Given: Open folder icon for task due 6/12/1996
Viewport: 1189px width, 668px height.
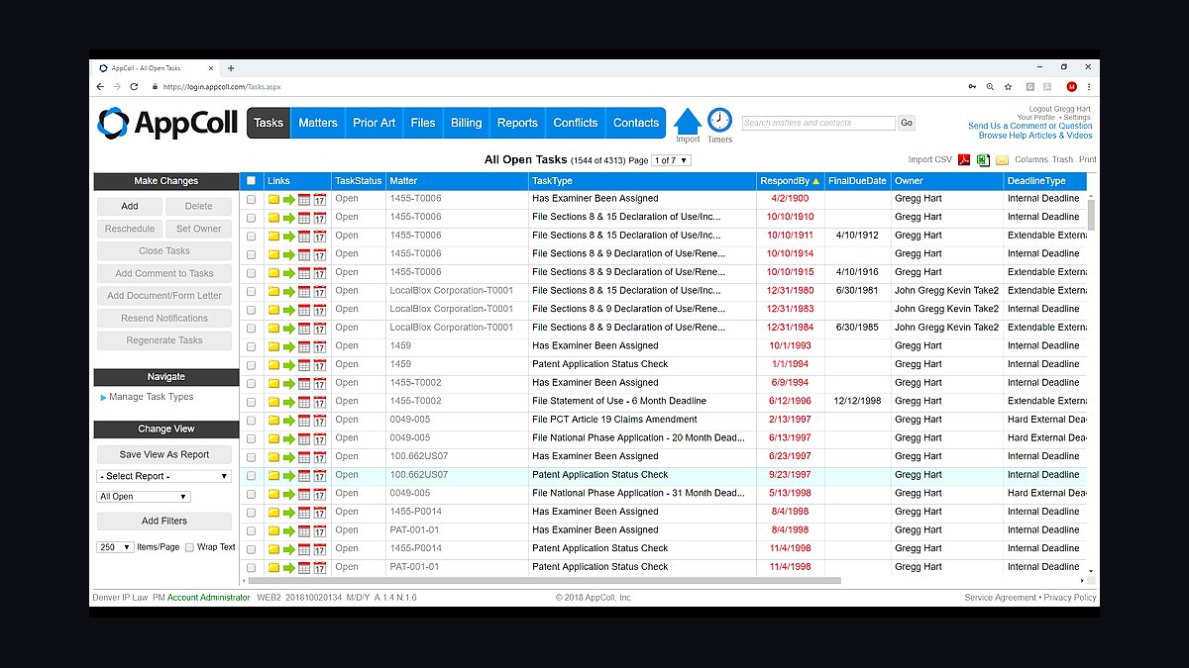Looking at the screenshot, I should coord(274,402).
